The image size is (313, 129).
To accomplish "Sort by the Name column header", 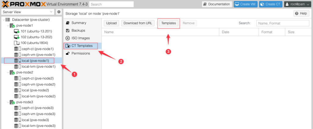I will click(160, 32).
